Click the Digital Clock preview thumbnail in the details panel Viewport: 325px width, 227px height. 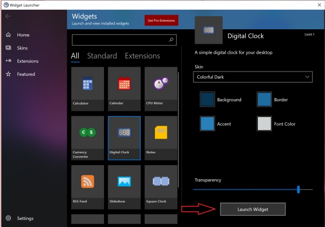(209, 30)
